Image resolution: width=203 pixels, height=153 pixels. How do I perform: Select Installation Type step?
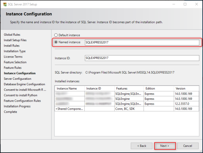[15, 51]
